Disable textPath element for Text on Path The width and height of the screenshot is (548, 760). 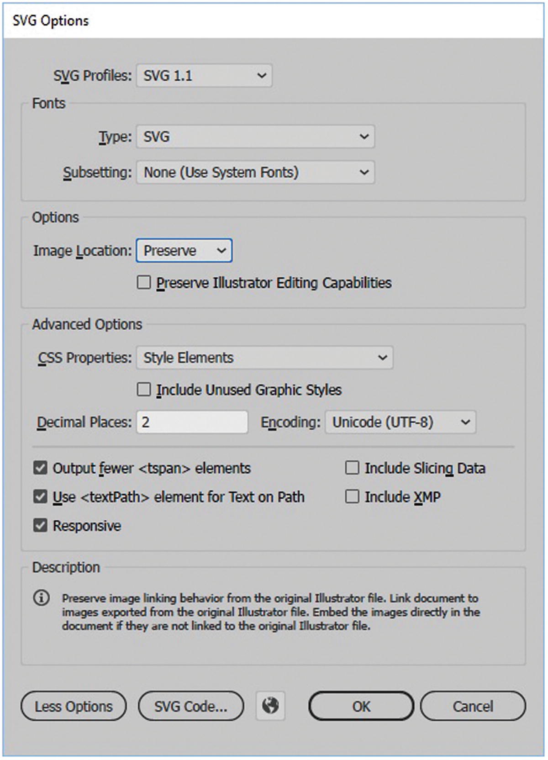click(41, 496)
